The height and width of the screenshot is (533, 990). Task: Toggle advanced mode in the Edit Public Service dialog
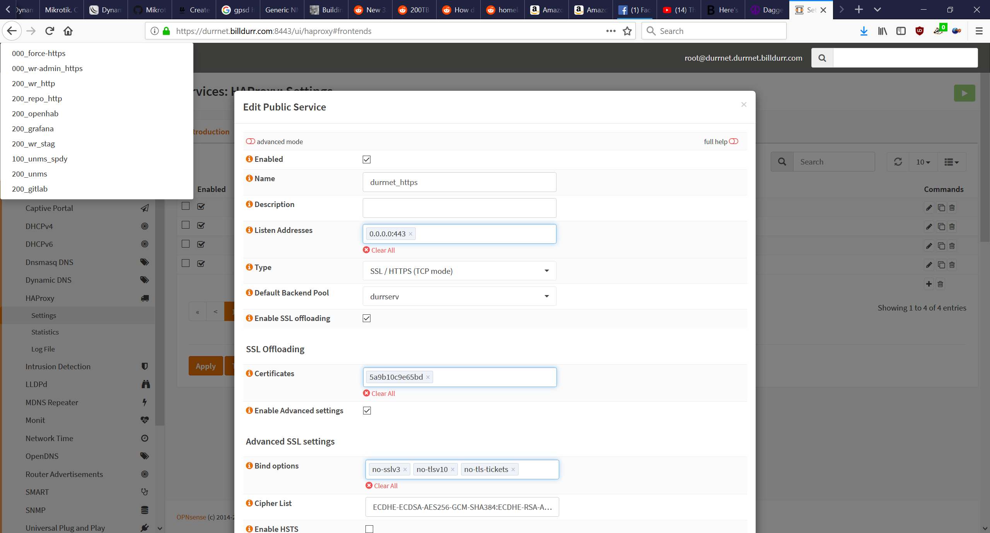(x=250, y=141)
